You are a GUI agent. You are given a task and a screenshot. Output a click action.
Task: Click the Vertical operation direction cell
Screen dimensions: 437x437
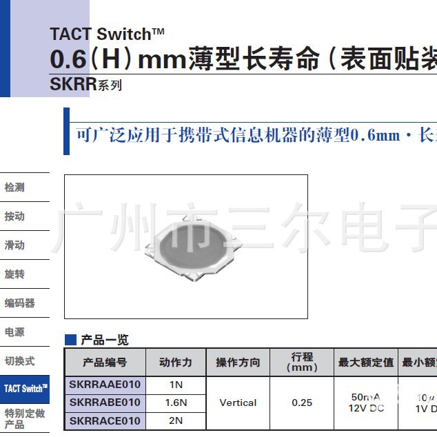pyautogui.click(x=238, y=403)
